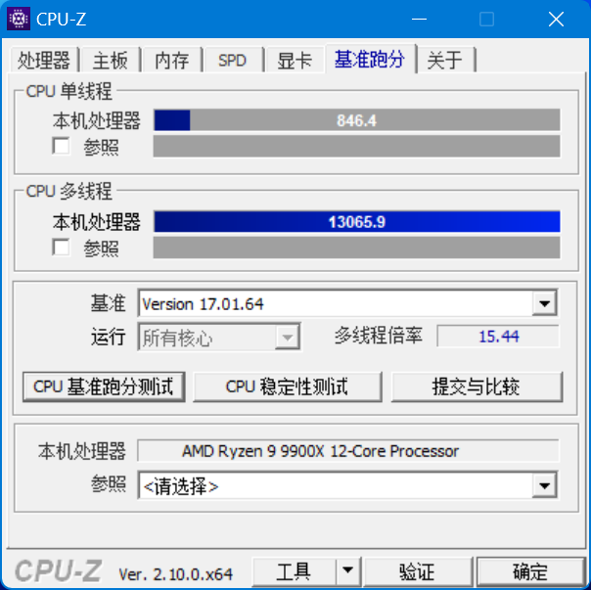The width and height of the screenshot is (591, 590).
Task: Click the CPU 稳定性测试 button
Action: tap(288, 386)
